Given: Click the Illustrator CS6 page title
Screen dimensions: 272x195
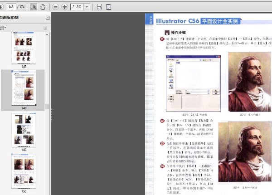Looking at the screenshot, I should point(177,21).
